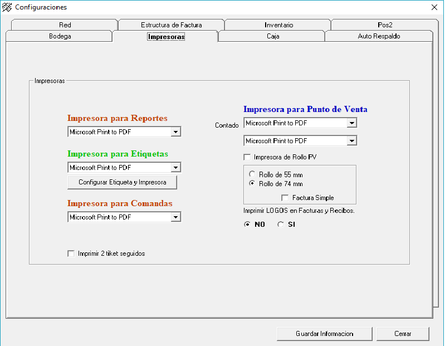Open the Impresora para Comandas dropdown

(176, 217)
